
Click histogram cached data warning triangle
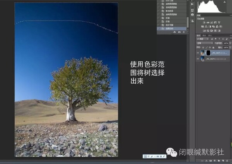point(224,2)
